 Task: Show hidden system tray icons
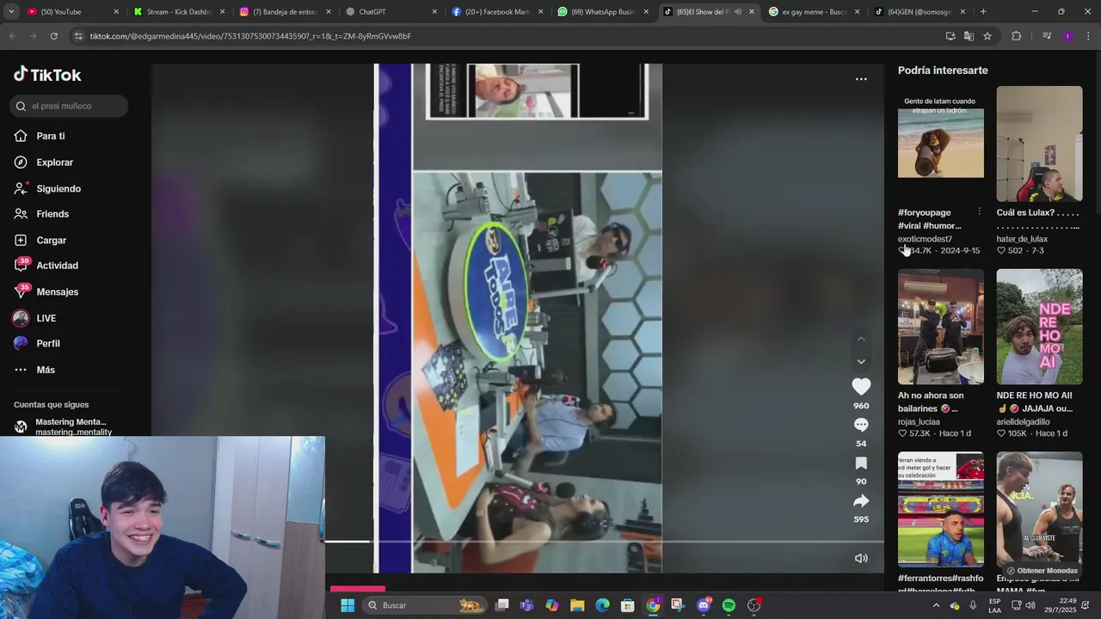point(936,605)
